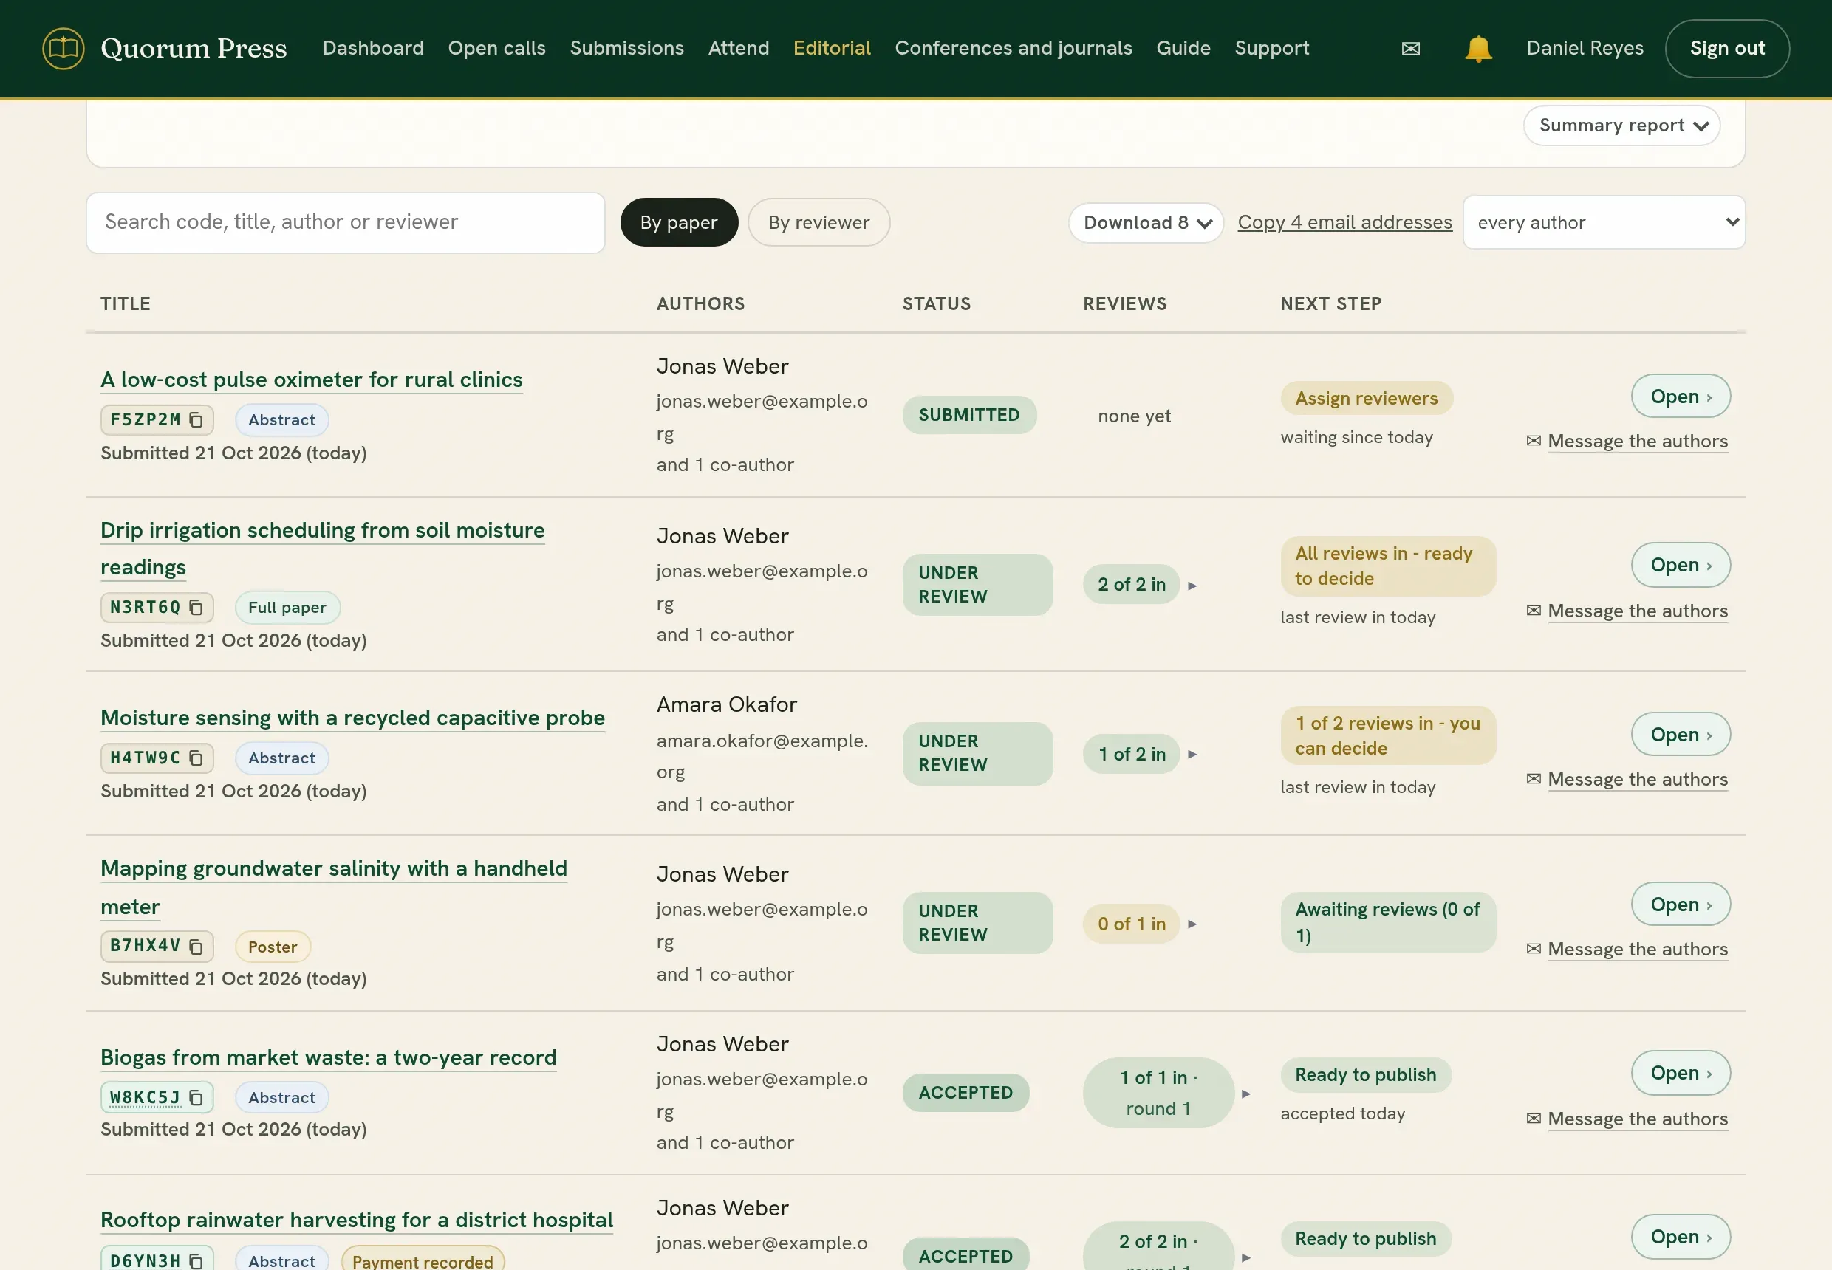Click envelope icon in Biogas row
Image resolution: width=1832 pixels, height=1270 pixels.
click(1534, 1119)
